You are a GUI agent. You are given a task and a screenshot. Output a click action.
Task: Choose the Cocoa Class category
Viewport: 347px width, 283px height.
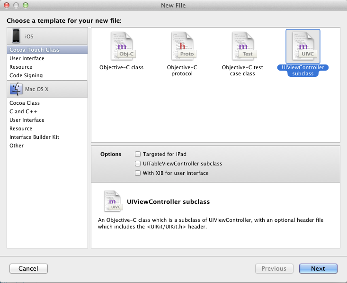pos(25,103)
